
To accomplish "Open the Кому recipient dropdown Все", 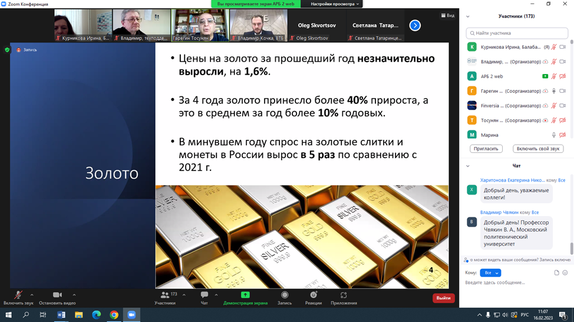I will coord(490,273).
